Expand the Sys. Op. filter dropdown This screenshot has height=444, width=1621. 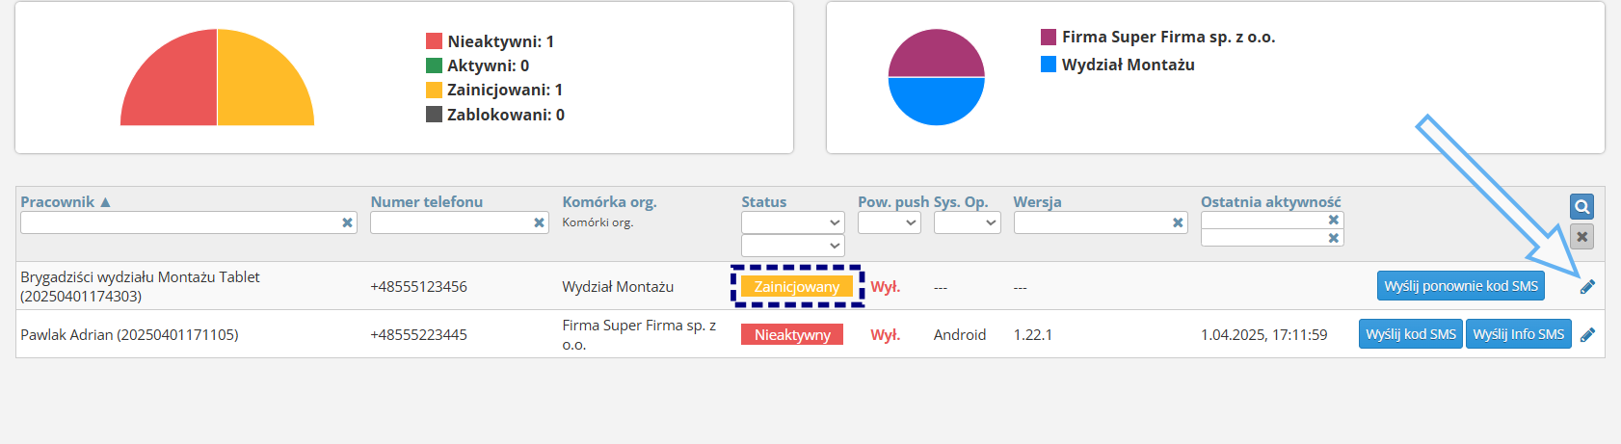[967, 222]
